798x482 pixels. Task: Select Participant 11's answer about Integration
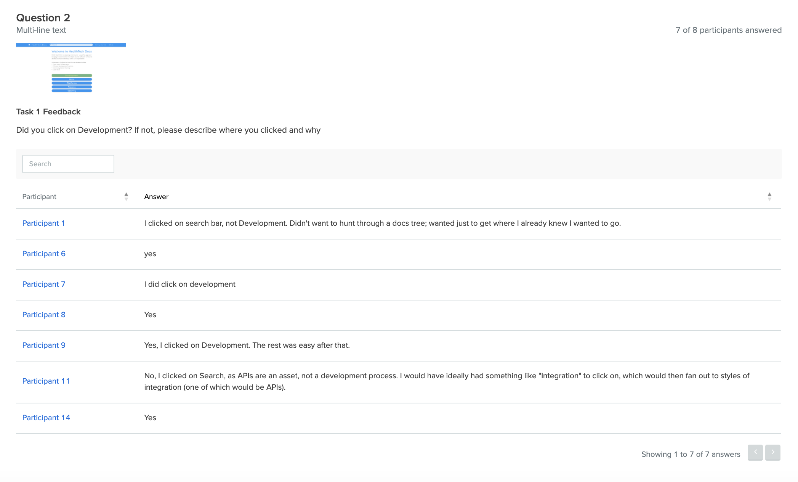click(447, 382)
